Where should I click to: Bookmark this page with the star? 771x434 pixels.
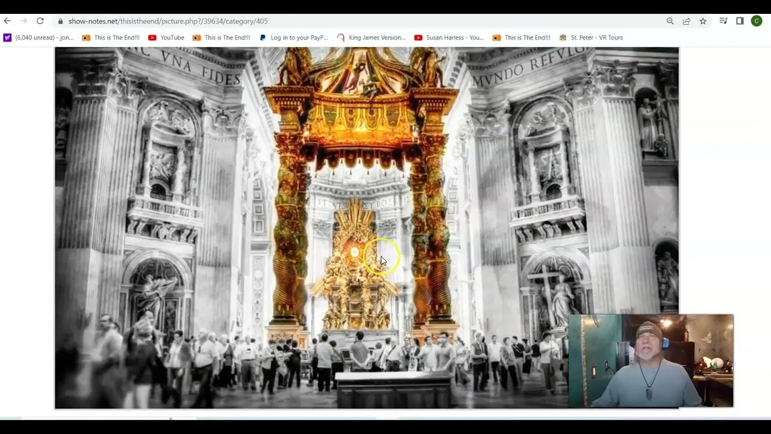click(702, 21)
